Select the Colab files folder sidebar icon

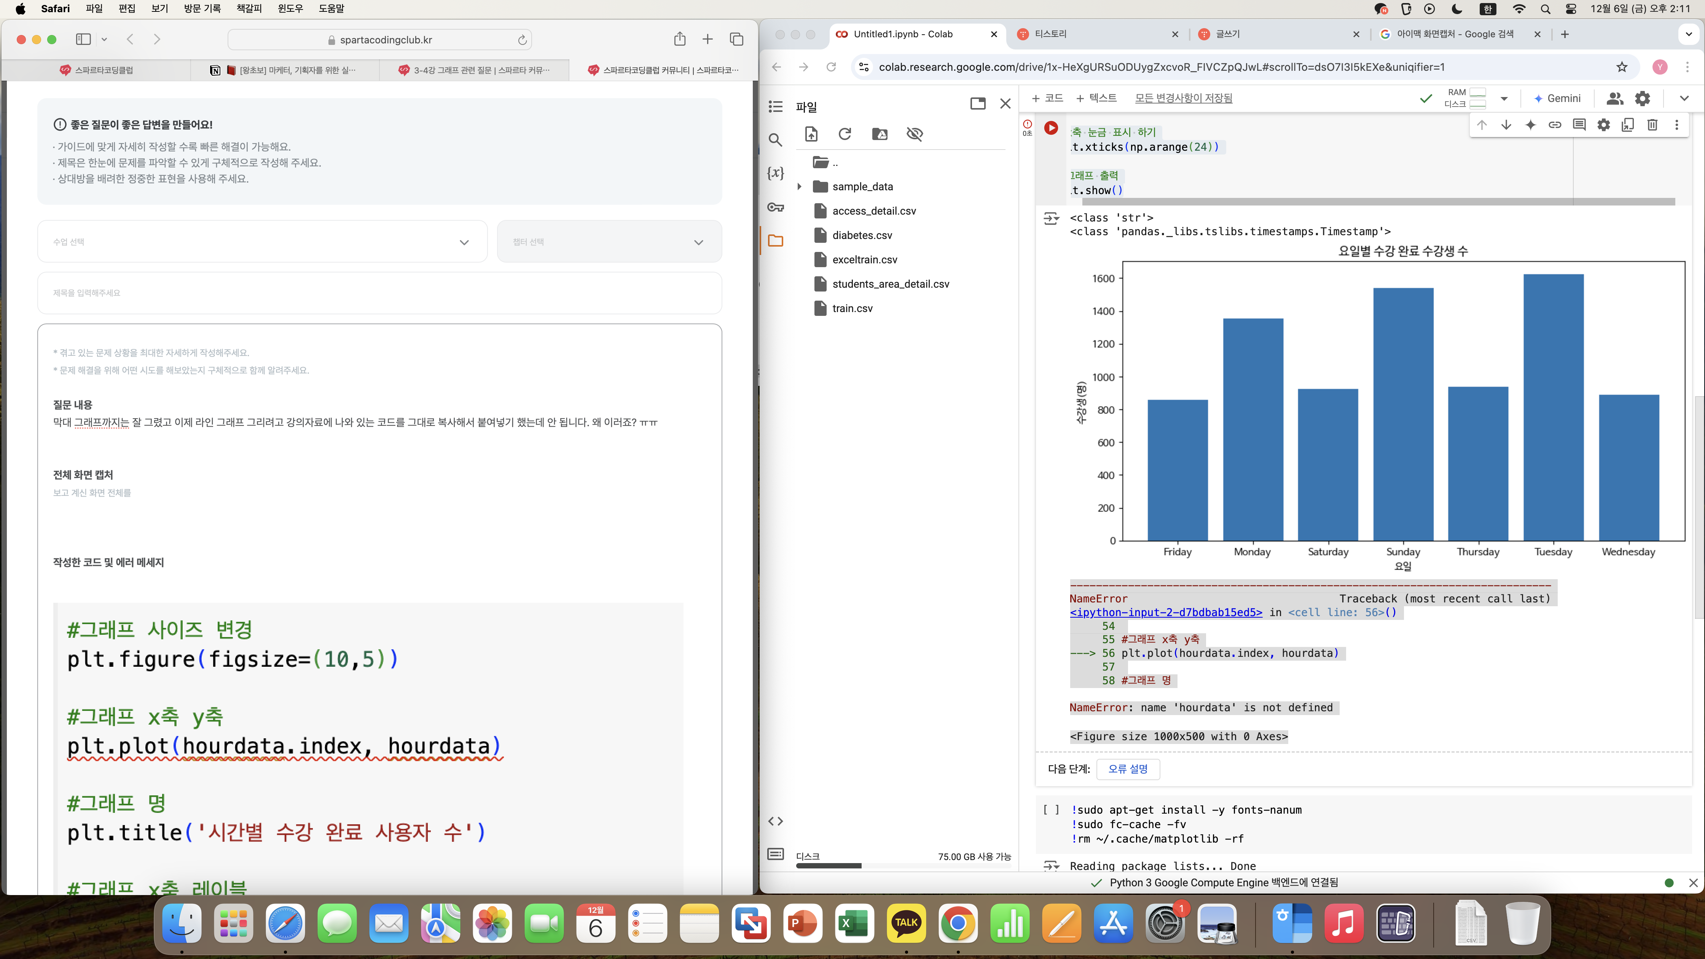click(x=775, y=240)
